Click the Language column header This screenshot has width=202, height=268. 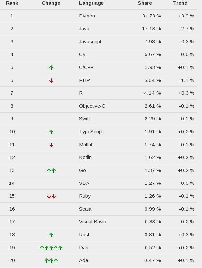point(91,3)
